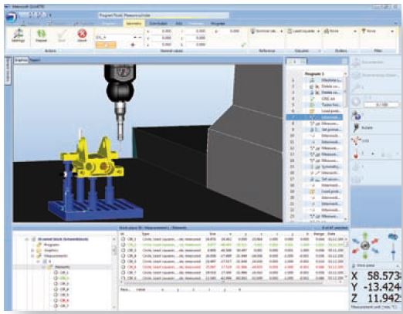This screenshot has width=403, height=314.
Task: Open the Settings icon in the ribbon
Action: (18, 35)
